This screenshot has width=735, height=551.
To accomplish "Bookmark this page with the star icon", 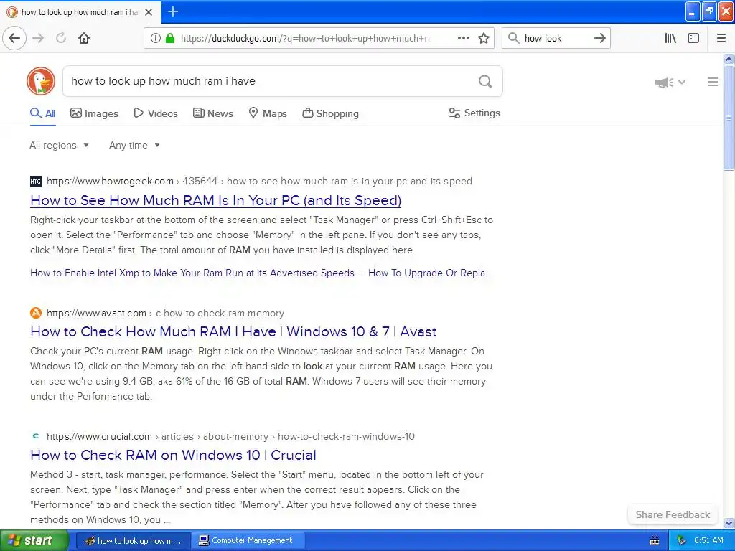I will point(484,39).
